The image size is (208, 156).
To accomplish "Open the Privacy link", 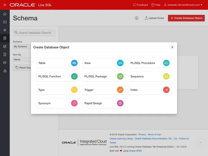I will tap(142, 135).
